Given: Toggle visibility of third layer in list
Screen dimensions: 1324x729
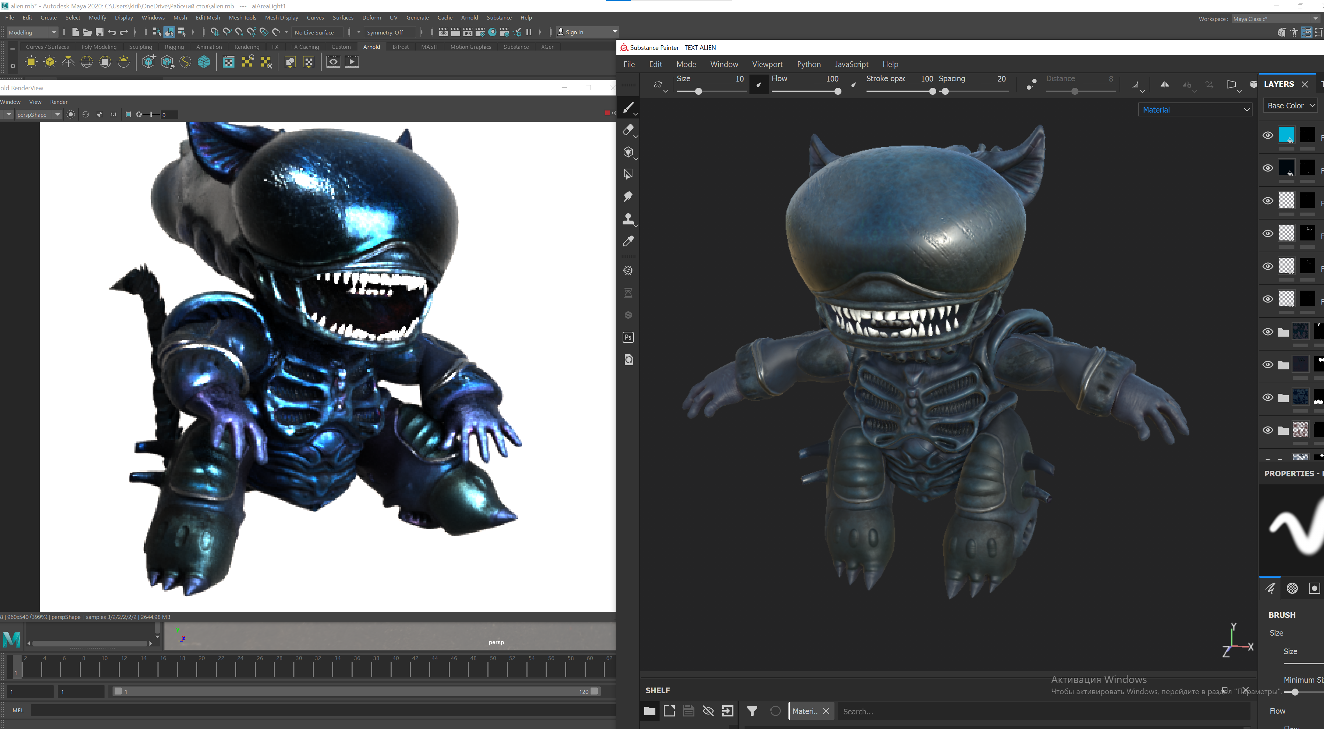Looking at the screenshot, I should 1268,200.
